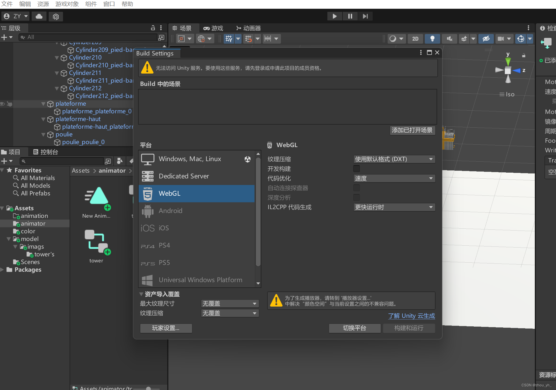Screen dimensions: 556x390
Task: Click the lock icon atop the Hierarchy panel
Action: click(153, 28)
